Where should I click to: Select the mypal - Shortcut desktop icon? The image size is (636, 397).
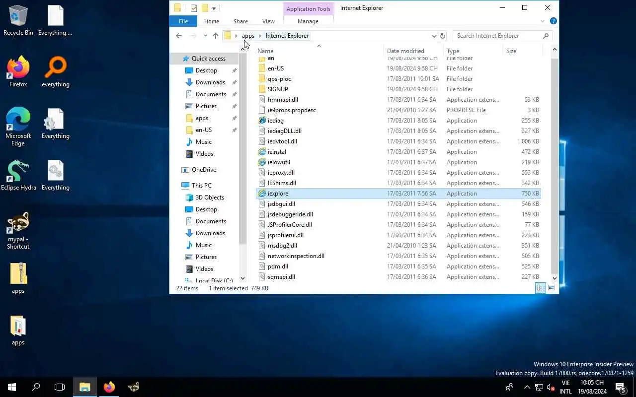coord(18,231)
